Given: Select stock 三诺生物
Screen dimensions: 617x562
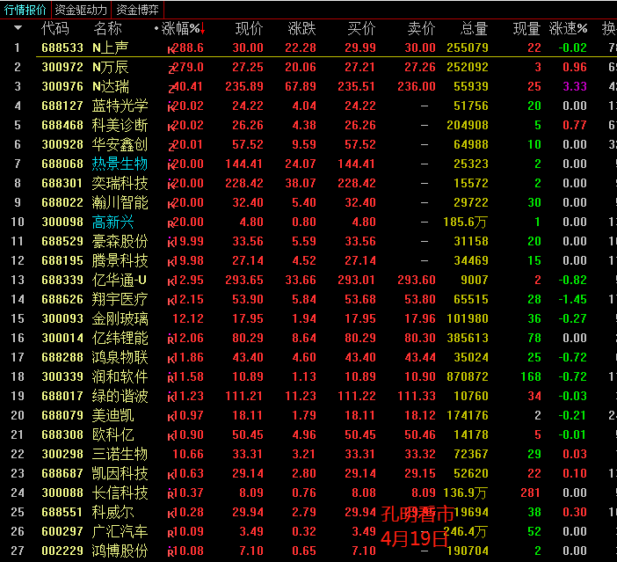Looking at the screenshot, I should pyautogui.click(x=120, y=454).
